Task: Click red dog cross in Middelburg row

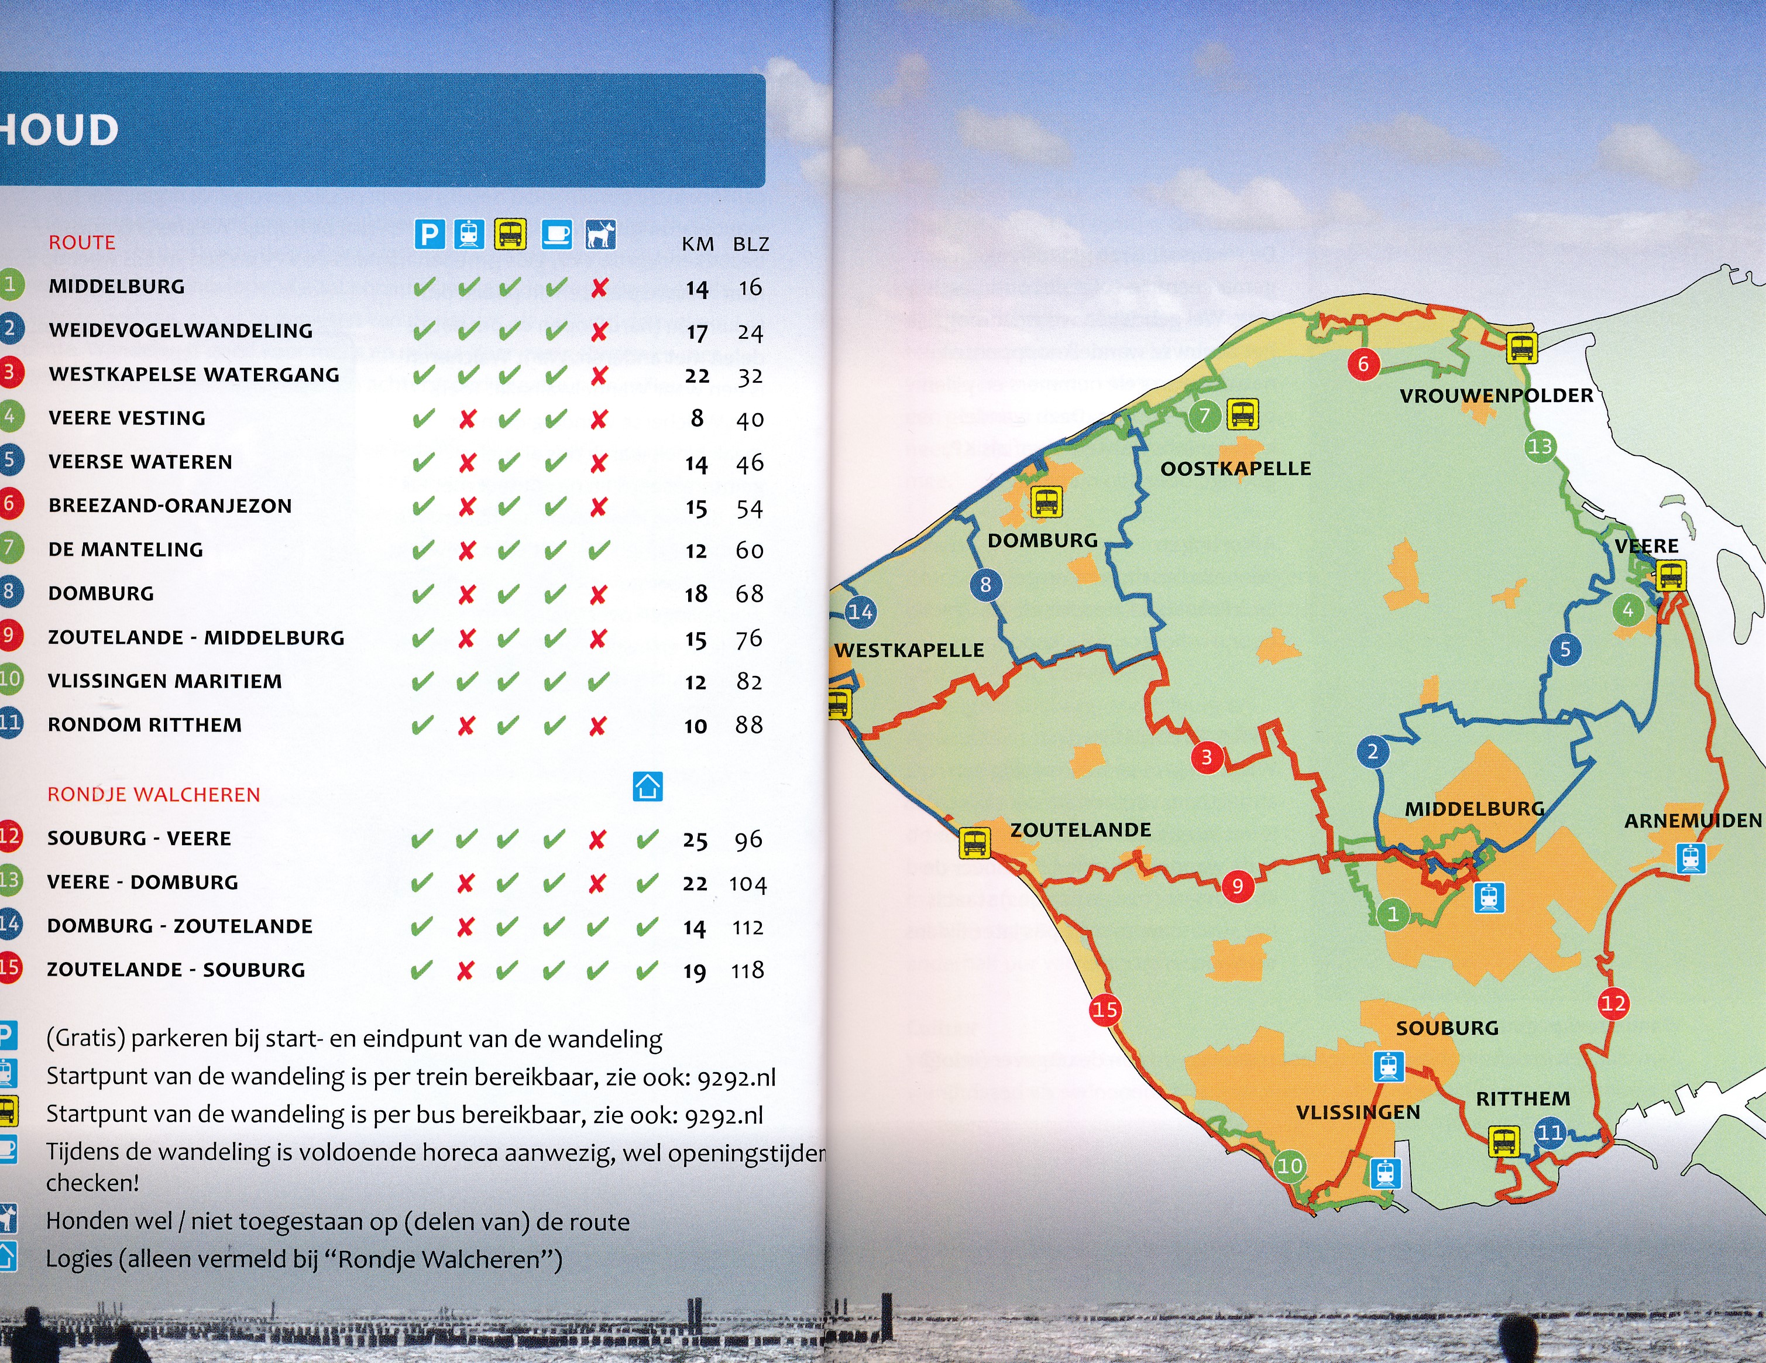Action: (x=599, y=288)
